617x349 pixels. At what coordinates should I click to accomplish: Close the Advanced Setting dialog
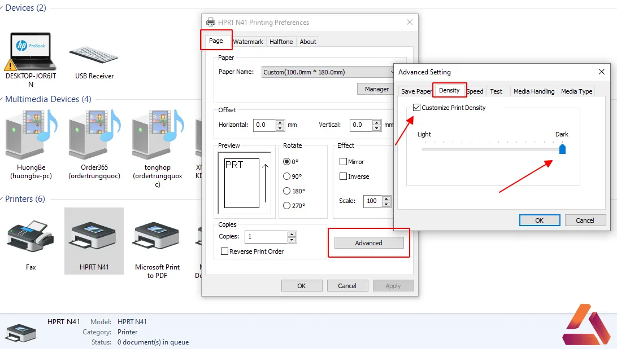pos(602,72)
